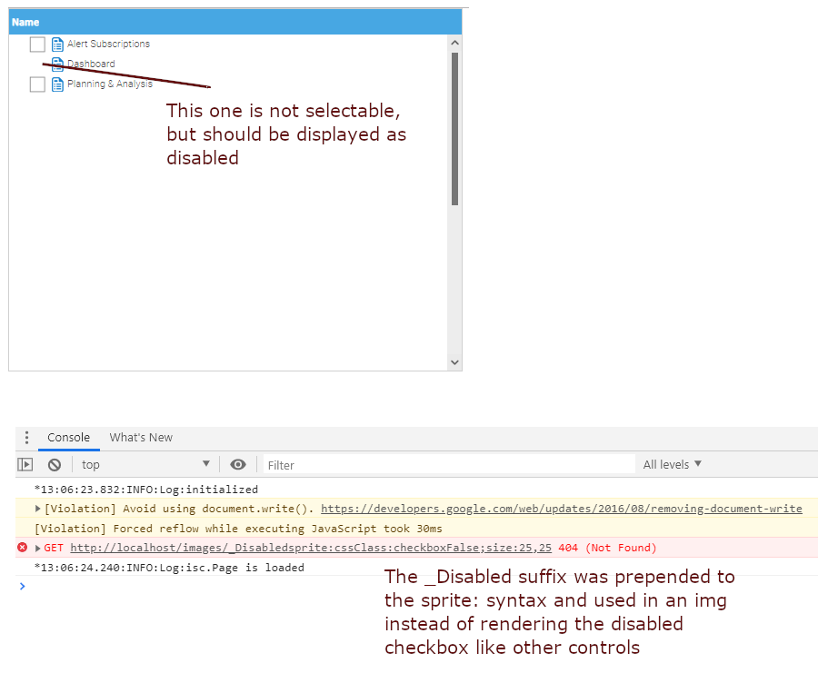Switch to the Console tab

[69, 438]
